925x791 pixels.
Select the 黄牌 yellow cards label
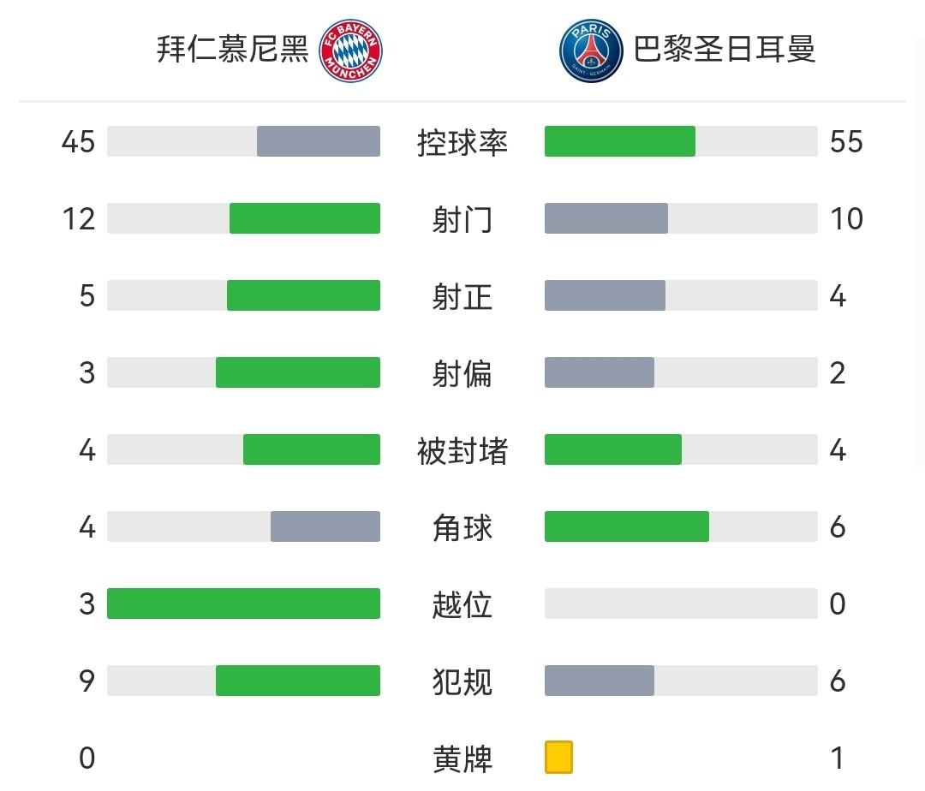point(462,758)
